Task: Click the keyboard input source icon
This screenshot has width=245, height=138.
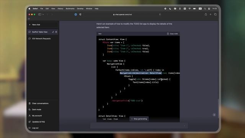Action: 200,8
